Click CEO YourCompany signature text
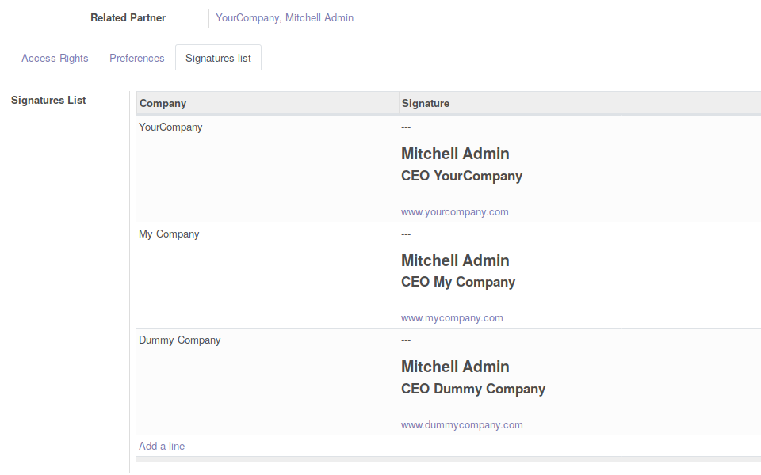Viewport: 761px width, 475px height. tap(461, 176)
